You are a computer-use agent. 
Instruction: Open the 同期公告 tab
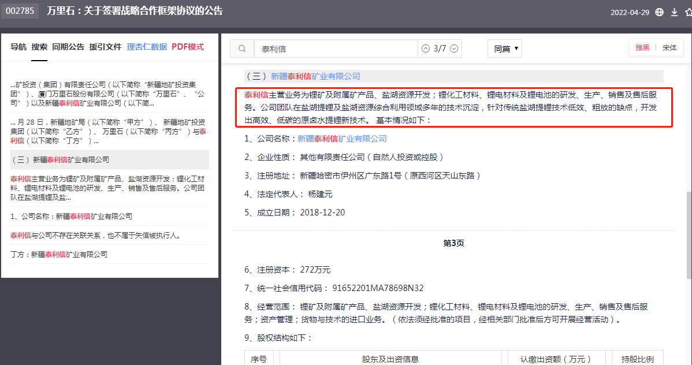68,47
